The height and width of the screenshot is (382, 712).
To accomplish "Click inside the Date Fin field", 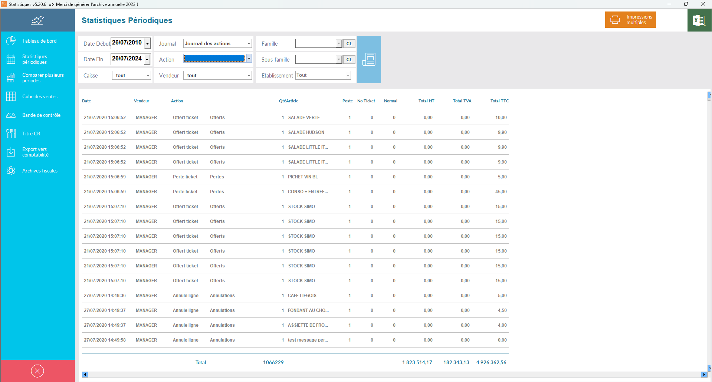I will 128,59.
